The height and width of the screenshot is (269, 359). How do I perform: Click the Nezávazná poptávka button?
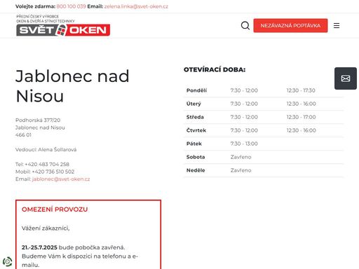(x=290, y=25)
